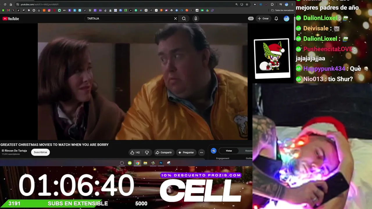Image resolution: width=372 pixels, height=209 pixels.
Task: Open the YouTube account avatar menu
Action: click(x=287, y=19)
